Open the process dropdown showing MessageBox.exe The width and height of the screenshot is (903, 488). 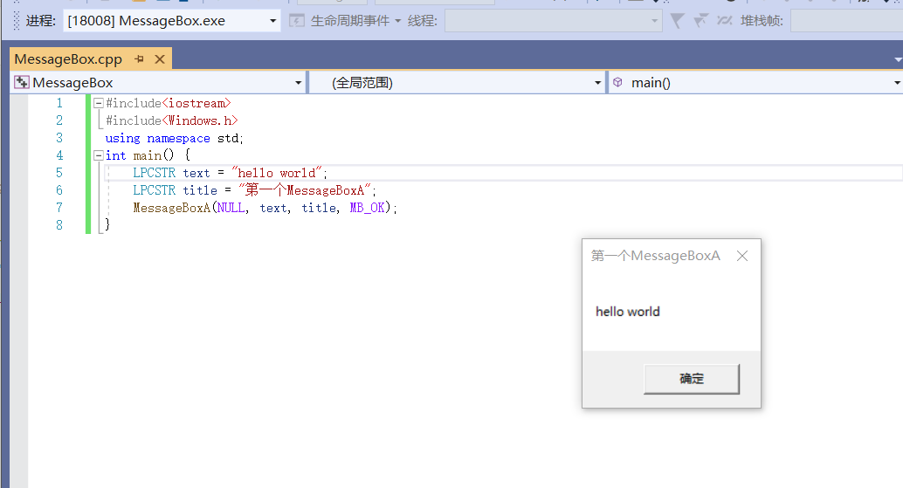[x=171, y=21]
